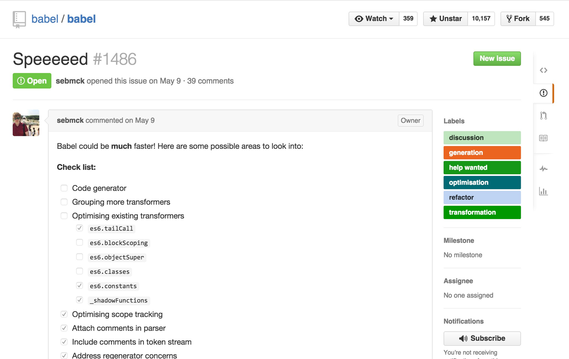Viewport: 569px width, 359px height.
Task: Open sebmck link in comment header
Action: click(70, 120)
